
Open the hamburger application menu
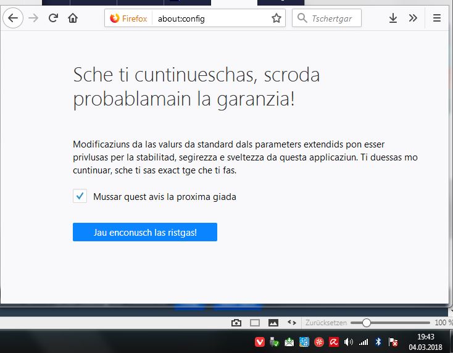coord(437,18)
